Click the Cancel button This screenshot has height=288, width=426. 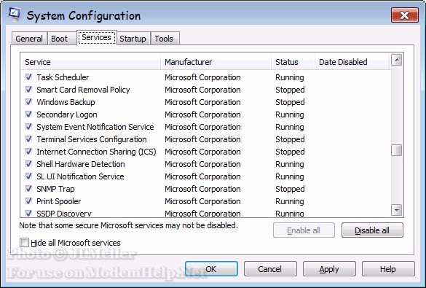(270, 269)
